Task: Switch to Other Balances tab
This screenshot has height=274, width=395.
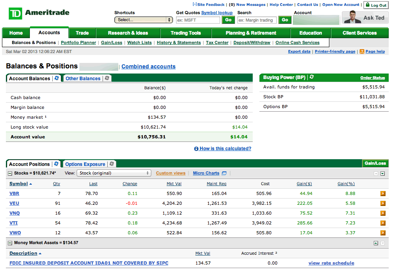Action: [x=83, y=78]
